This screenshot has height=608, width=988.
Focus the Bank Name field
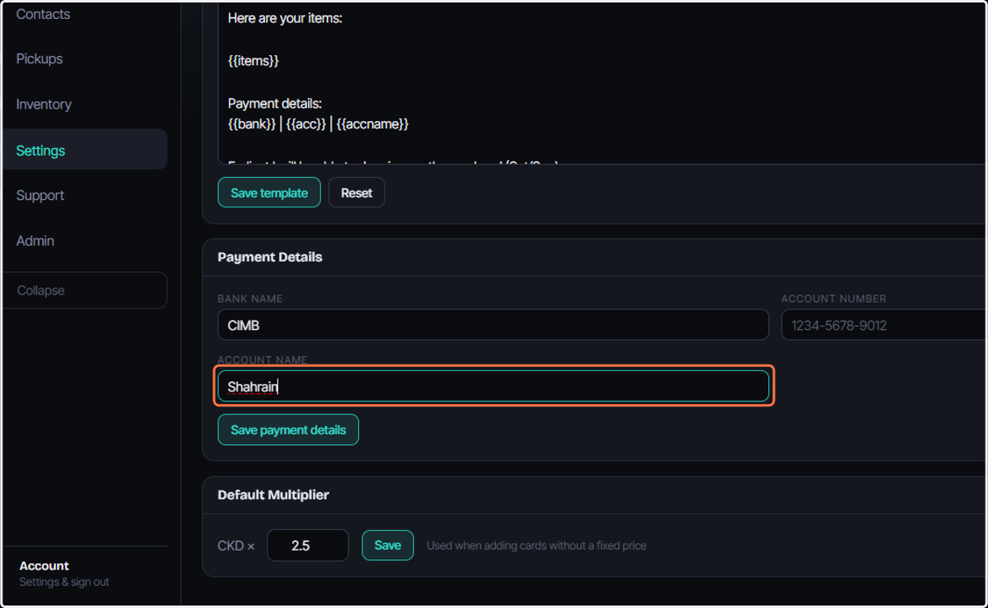(x=493, y=325)
